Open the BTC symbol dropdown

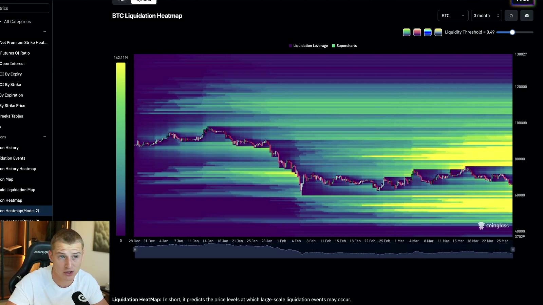coord(453,16)
